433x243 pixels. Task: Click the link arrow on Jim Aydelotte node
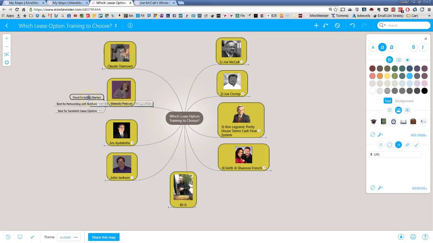(132, 143)
